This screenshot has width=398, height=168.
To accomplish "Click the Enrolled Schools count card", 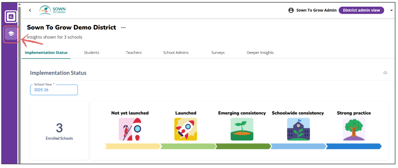I will (x=59, y=131).
